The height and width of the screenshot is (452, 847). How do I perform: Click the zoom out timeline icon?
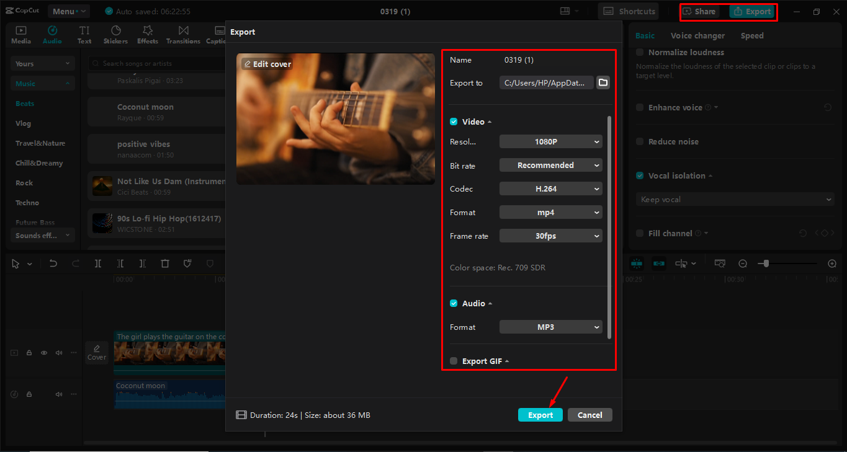click(x=743, y=264)
